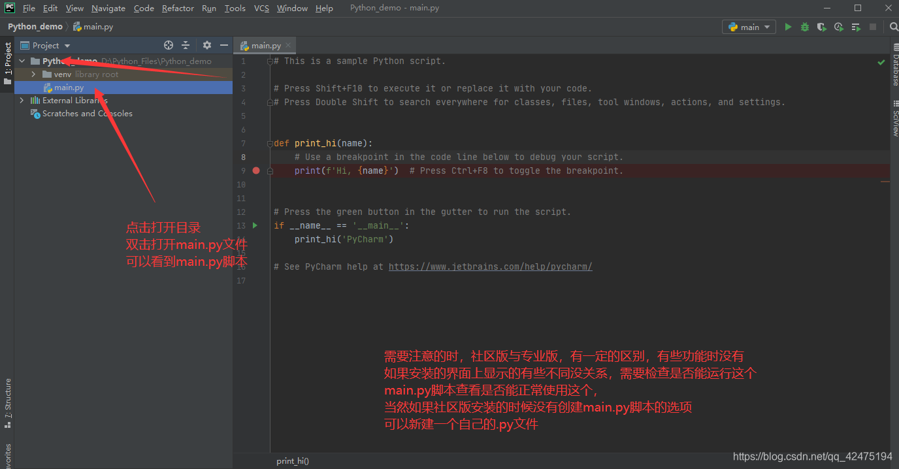Start debugging with the green bug icon
Screen dimensions: 899x469
(x=805, y=27)
